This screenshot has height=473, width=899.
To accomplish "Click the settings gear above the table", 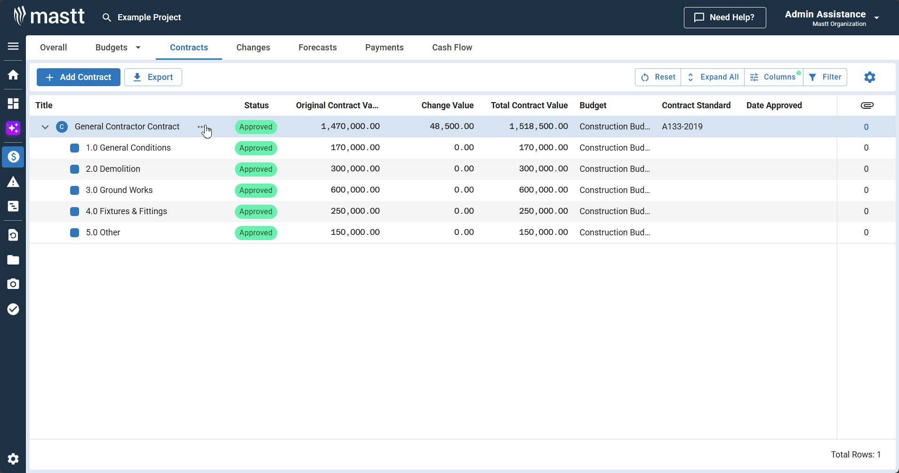I will click(x=869, y=77).
